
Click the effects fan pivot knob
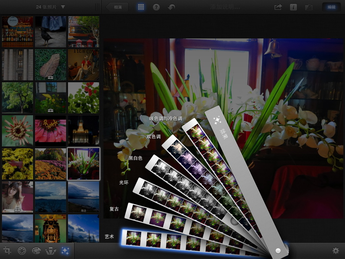(278, 251)
